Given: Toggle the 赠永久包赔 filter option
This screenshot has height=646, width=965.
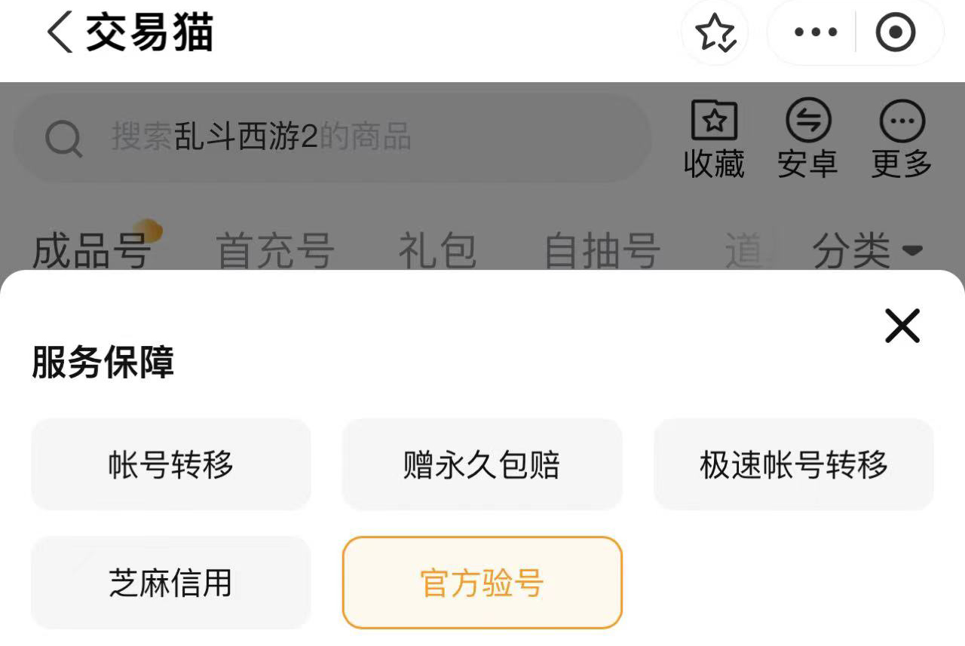Looking at the screenshot, I should [x=482, y=464].
